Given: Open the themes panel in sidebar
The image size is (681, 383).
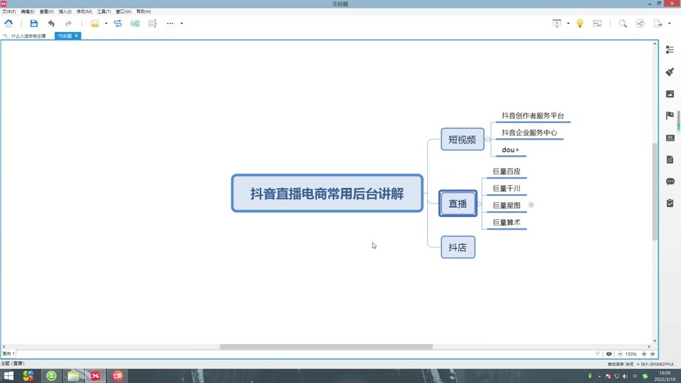Looking at the screenshot, I should coord(670,138).
